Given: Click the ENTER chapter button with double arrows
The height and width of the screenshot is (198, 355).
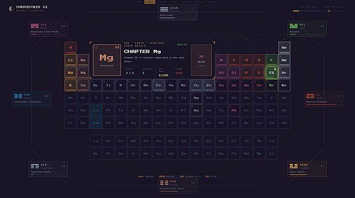Looking at the screenshot, I should point(201,60).
